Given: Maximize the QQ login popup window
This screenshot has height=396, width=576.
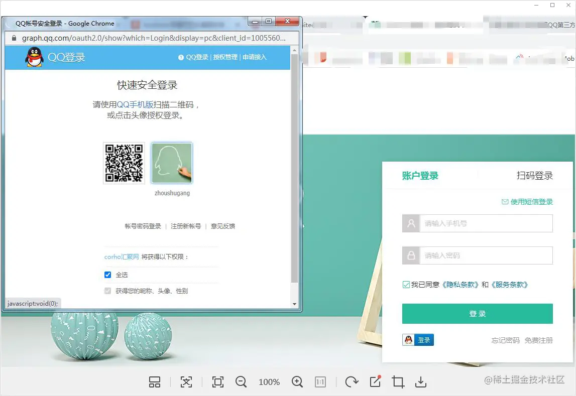Looking at the screenshot, I should click(269, 22).
